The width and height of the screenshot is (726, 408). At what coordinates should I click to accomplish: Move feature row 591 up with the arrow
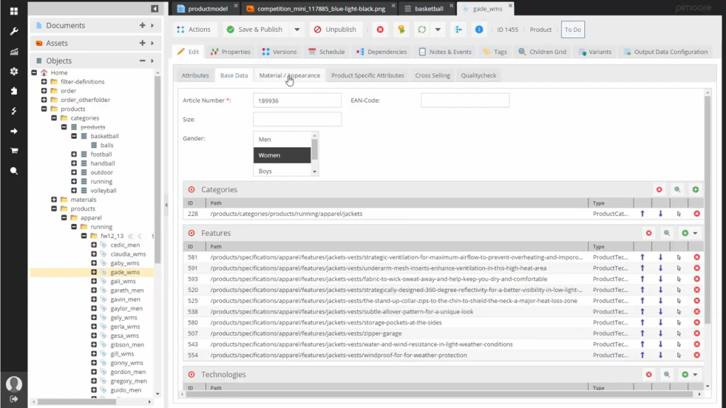click(643, 268)
